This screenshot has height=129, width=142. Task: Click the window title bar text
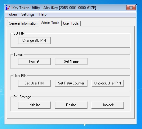tap(54, 8)
